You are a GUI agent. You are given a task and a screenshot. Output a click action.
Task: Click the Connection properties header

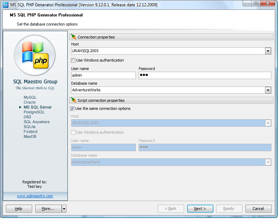pos(171,37)
